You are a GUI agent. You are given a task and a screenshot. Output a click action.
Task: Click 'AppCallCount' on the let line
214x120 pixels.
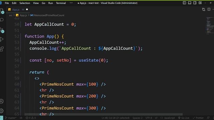(x=49, y=24)
